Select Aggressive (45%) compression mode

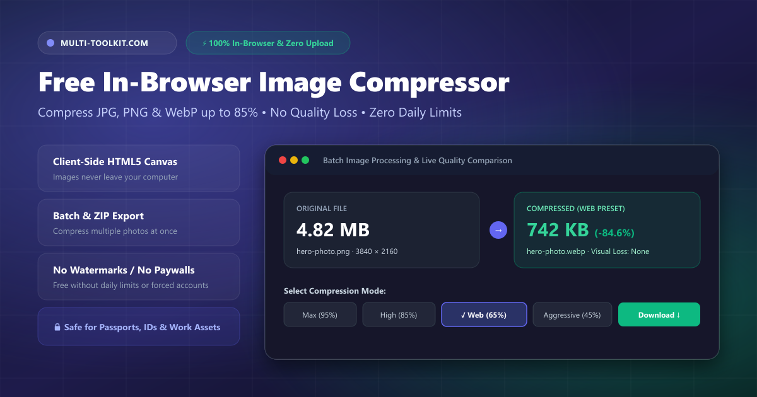(572, 314)
